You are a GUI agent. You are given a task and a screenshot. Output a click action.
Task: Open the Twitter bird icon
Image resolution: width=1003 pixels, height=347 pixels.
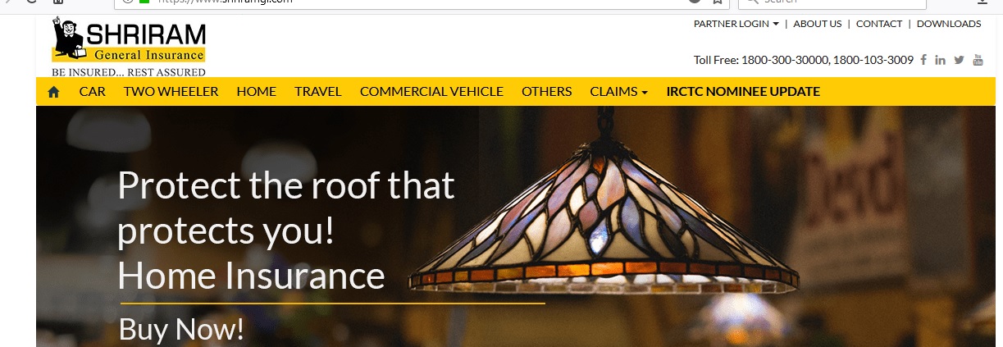[959, 60]
